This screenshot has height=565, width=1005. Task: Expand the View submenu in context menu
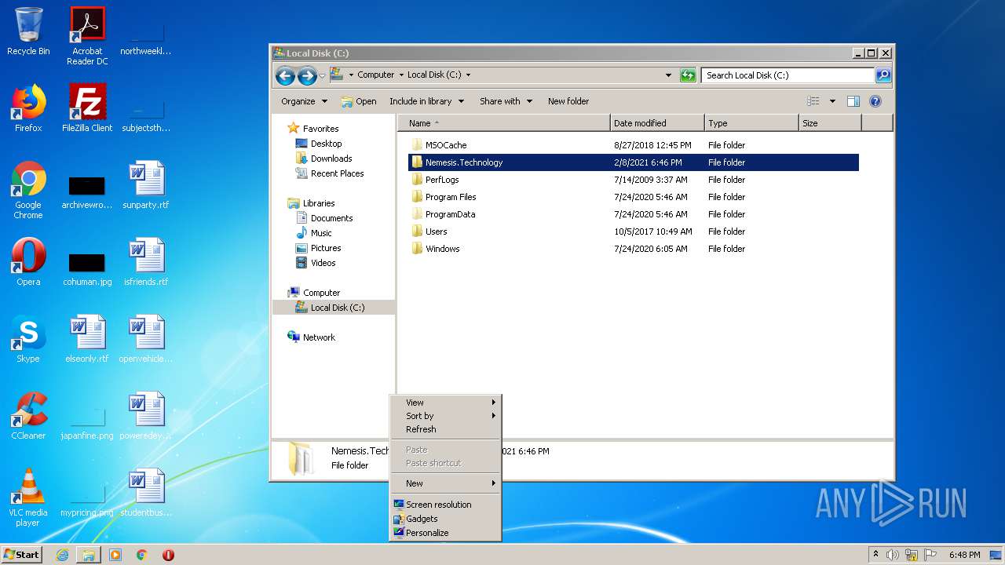click(x=445, y=403)
